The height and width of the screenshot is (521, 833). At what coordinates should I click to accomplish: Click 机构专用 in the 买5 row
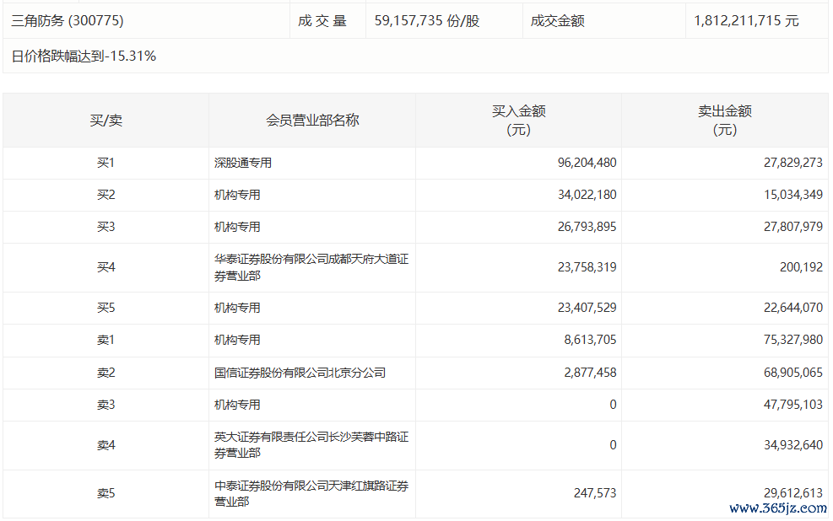point(237,308)
